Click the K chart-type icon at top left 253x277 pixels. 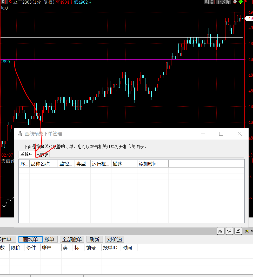pos(3,2)
